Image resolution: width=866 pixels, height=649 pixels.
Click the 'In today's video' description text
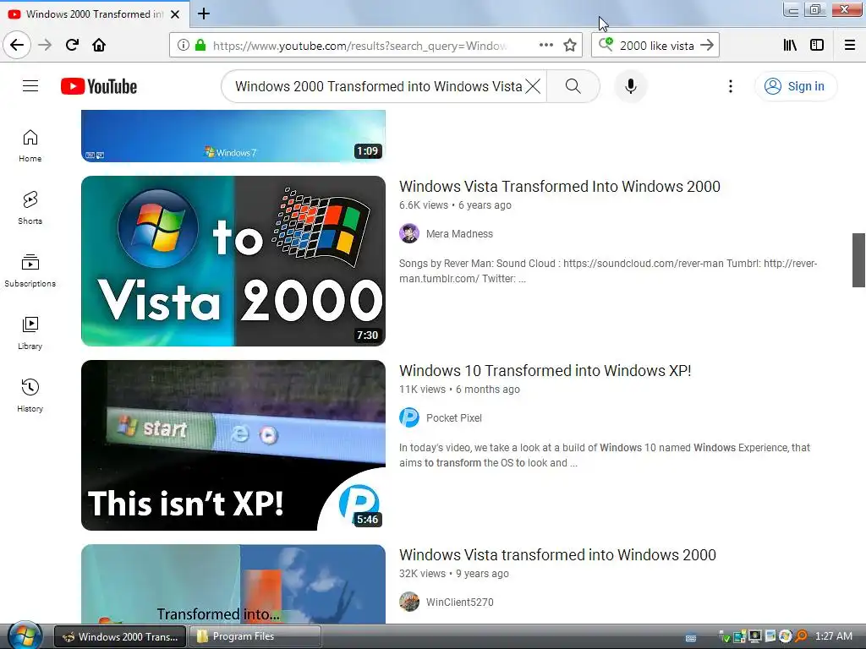[605, 455]
